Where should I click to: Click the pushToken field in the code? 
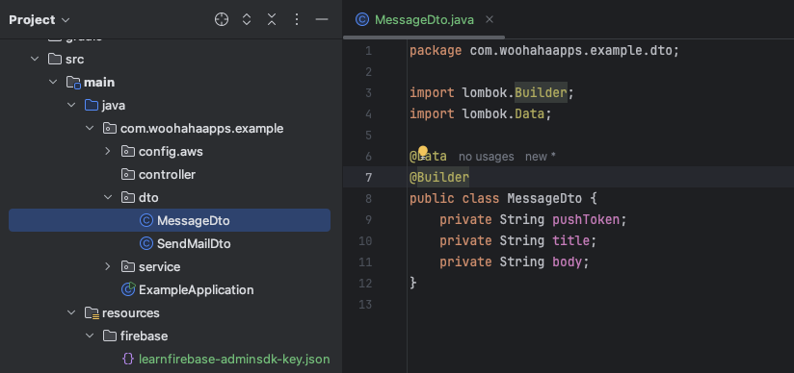click(x=586, y=219)
